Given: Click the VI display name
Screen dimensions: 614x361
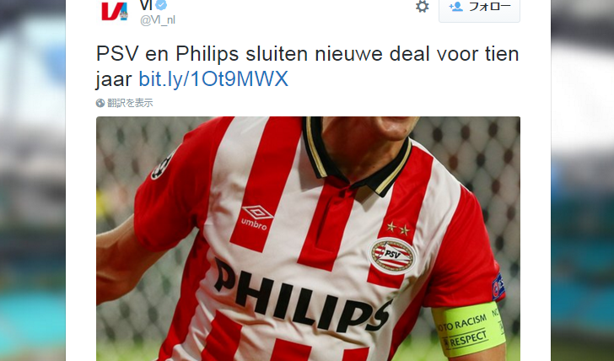Looking at the screenshot, I should pyautogui.click(x=146, y=5).
